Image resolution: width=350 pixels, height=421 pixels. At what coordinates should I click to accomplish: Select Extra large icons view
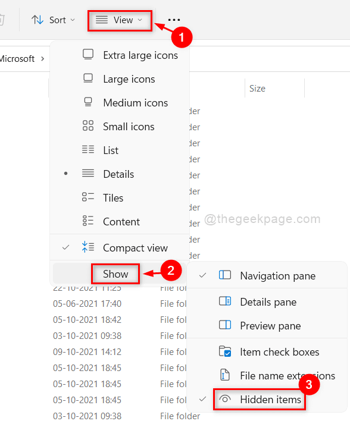click(120, 55)
